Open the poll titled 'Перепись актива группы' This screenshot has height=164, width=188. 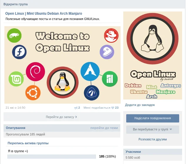28,143
